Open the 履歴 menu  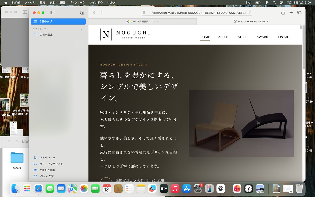click(62, 3)
